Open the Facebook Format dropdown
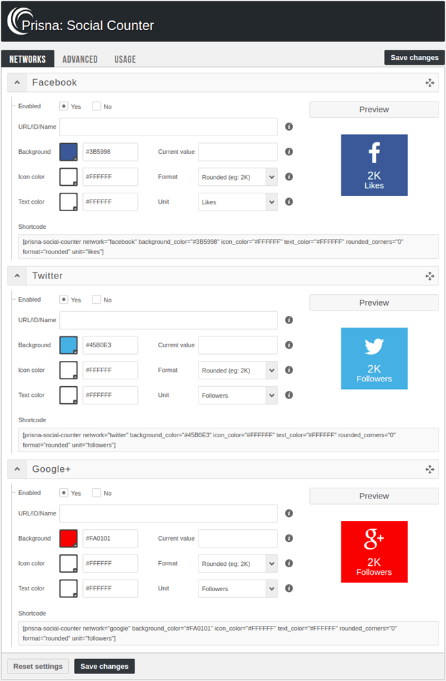 (237, 177)
